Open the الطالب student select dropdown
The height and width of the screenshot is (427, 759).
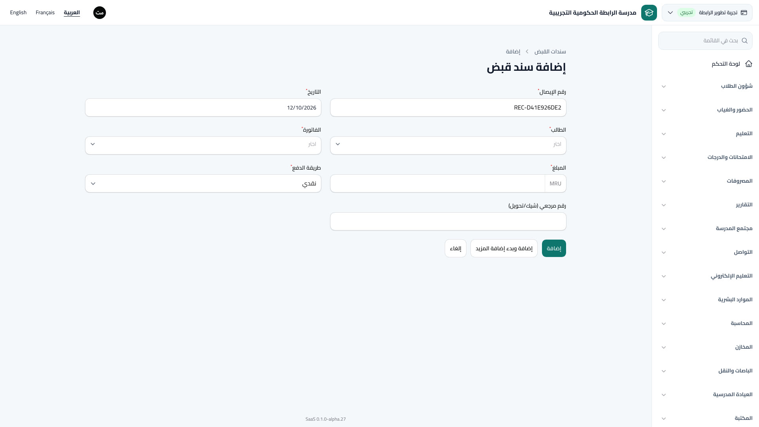pos(448,145)
